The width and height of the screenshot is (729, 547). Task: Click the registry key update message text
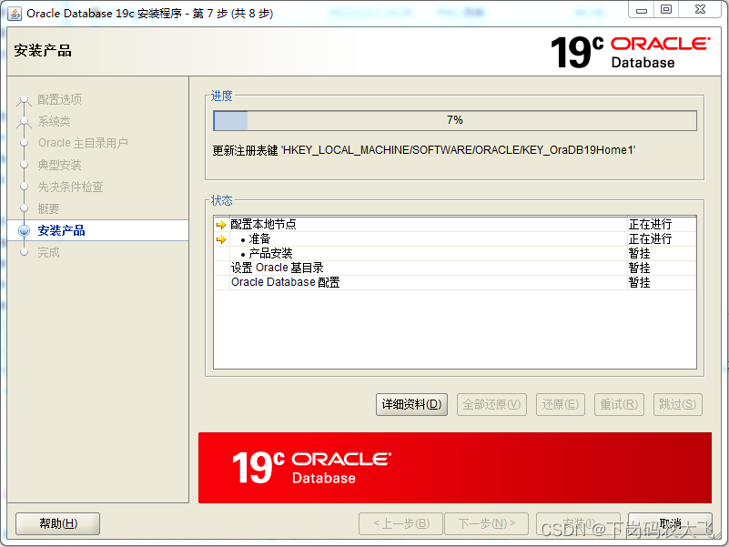[x=424, y=150]
